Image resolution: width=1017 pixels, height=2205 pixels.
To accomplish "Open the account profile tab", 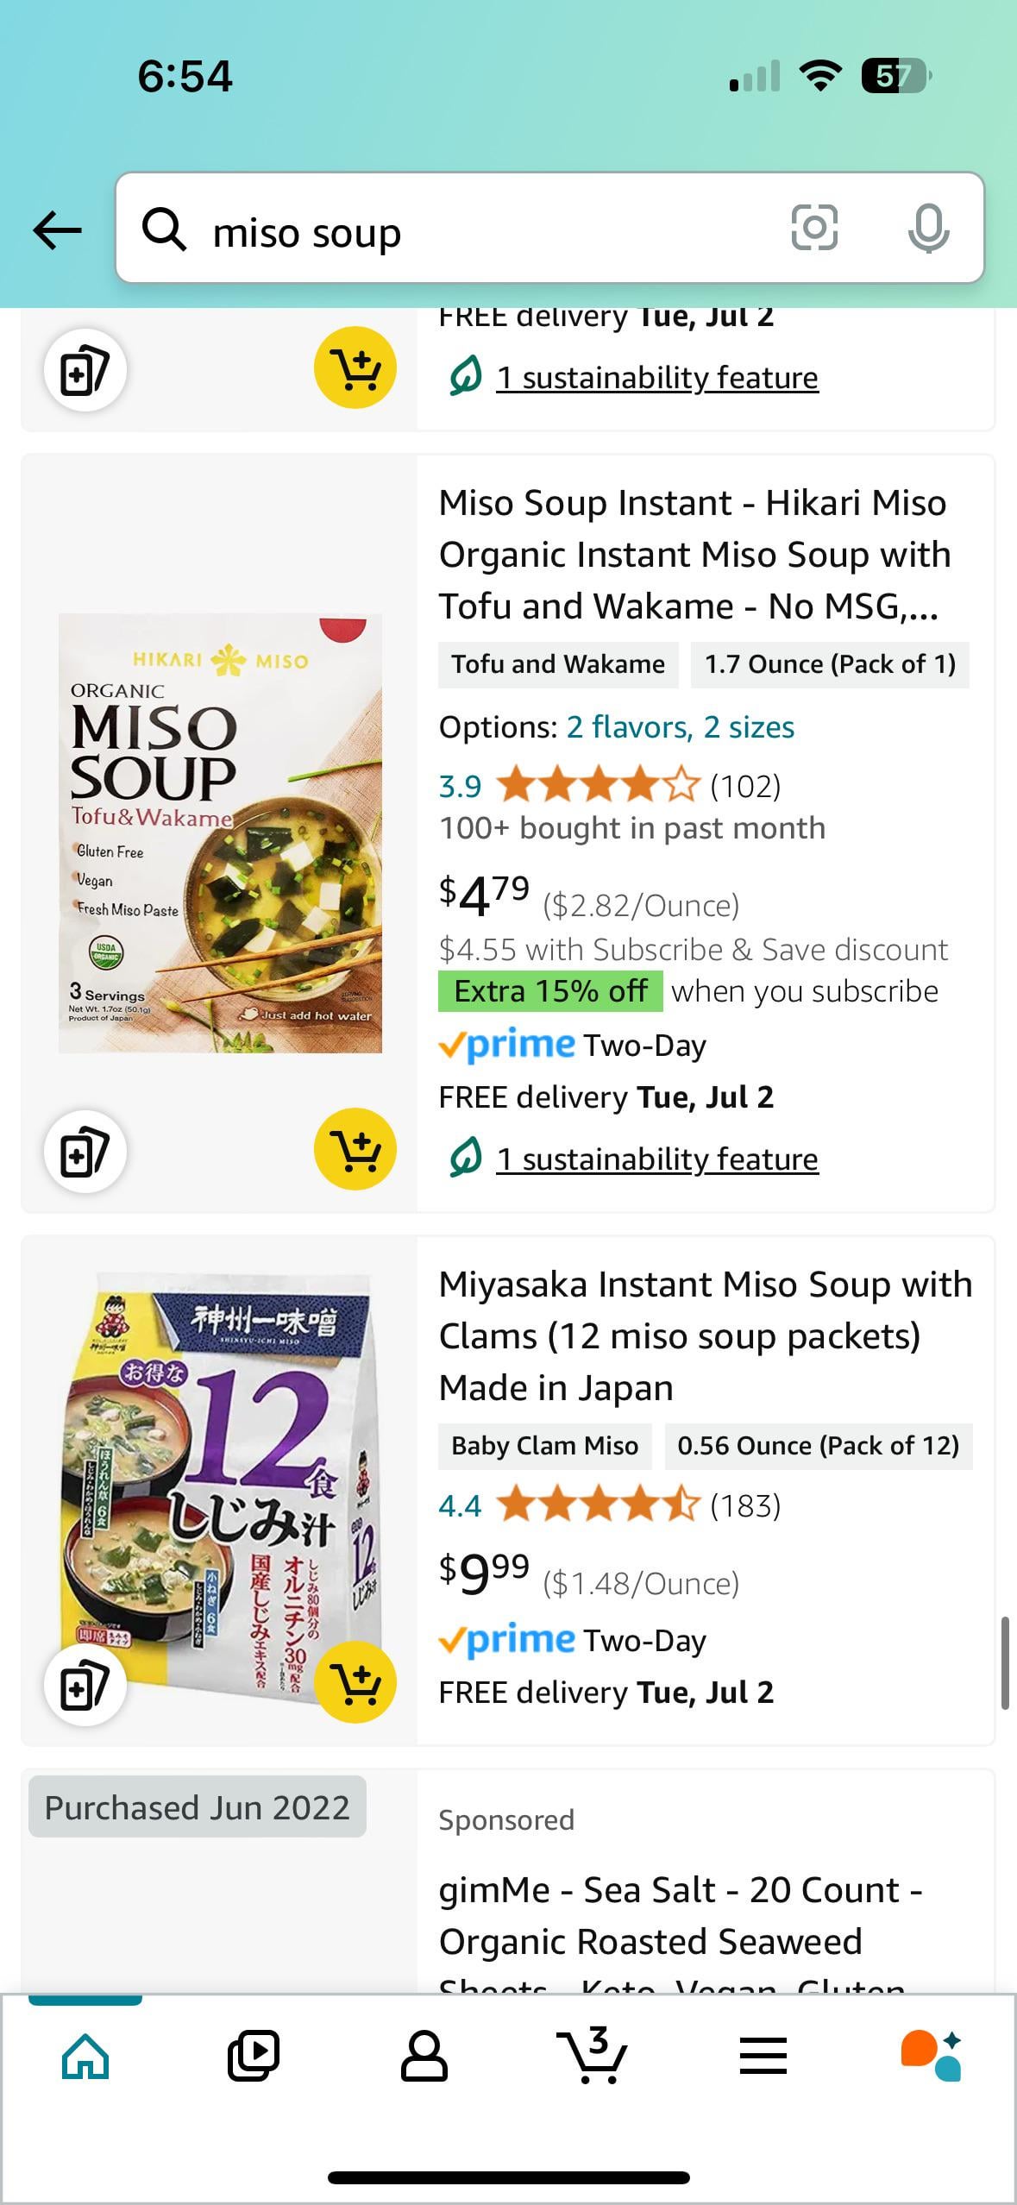I will coord(424,2055).
